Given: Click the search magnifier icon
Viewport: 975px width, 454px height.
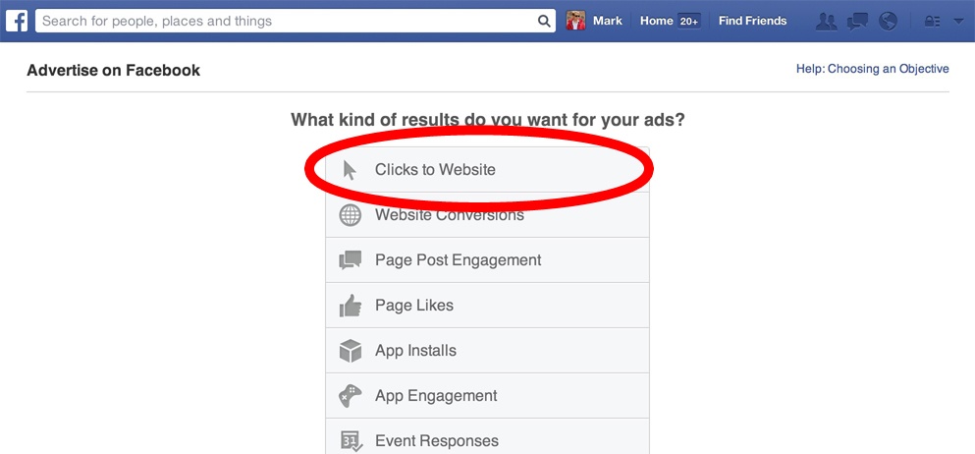Looking at the screenshot, I should pyautogui.click(x=545, y=21).
